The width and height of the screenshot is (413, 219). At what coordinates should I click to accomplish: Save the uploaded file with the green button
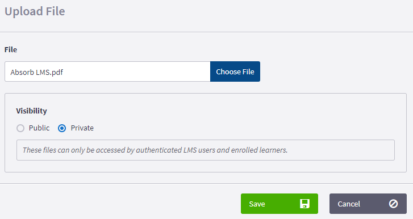279,204
